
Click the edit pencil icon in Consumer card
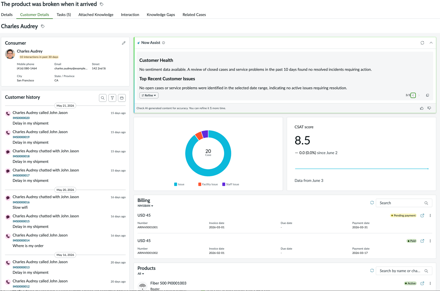(124, 43)
